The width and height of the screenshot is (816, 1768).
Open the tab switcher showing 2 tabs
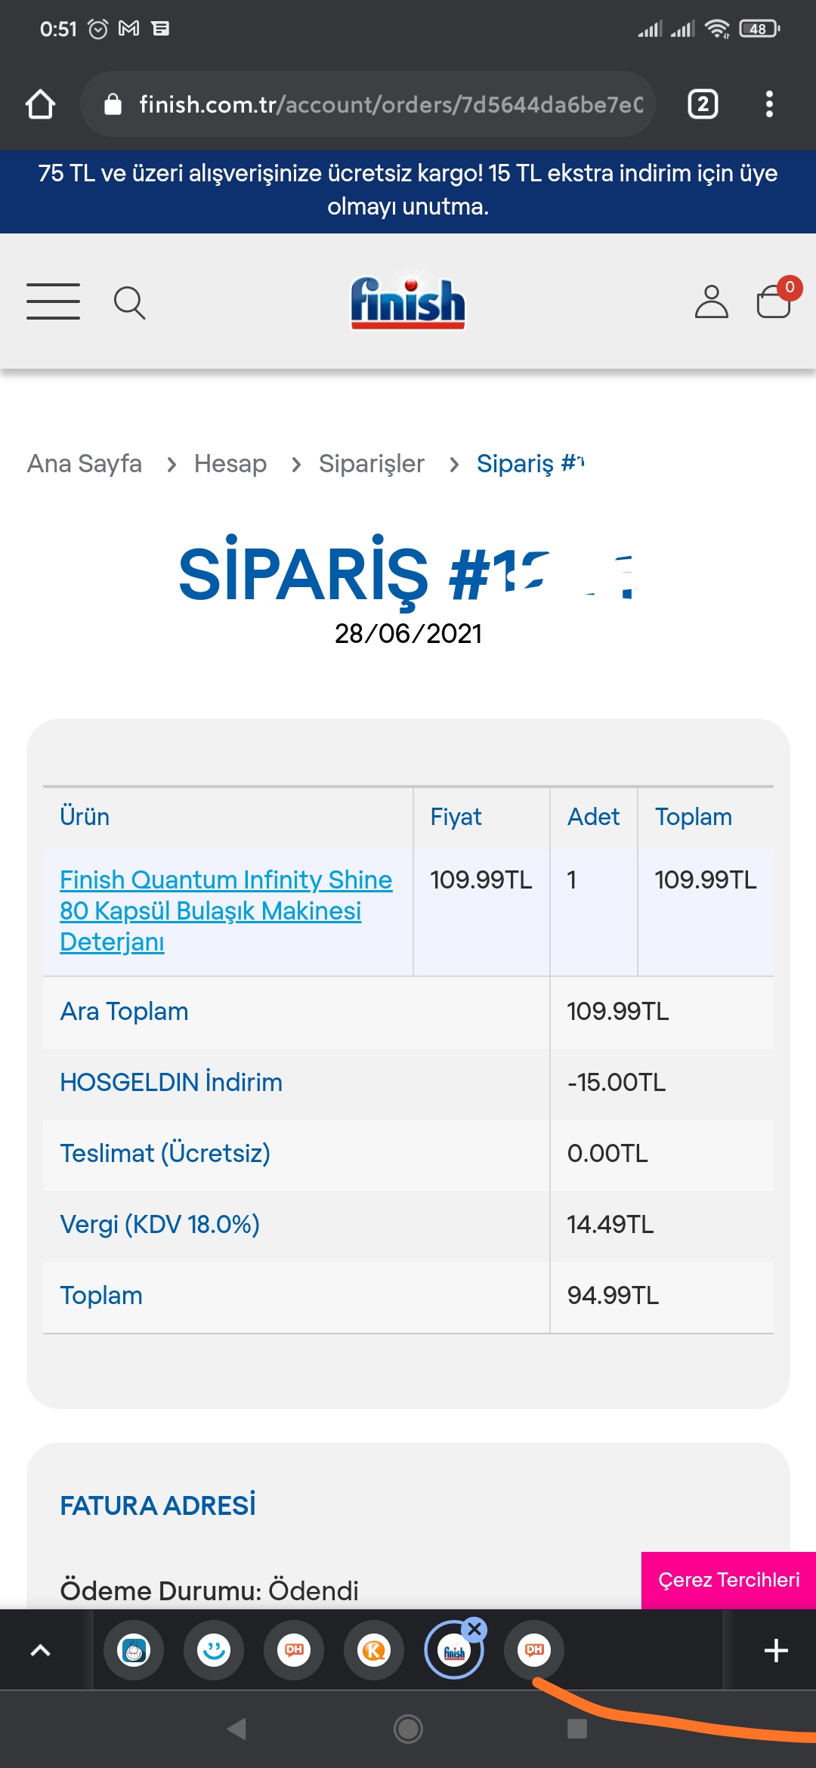(x=703, y=104)
